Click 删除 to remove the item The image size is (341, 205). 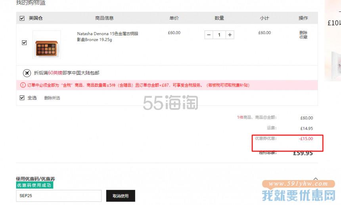(303, 32)
